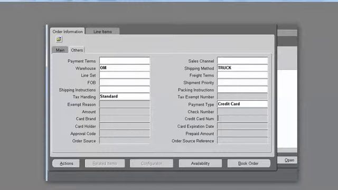The image size is (338, 190).
Task: Click the FOB input field
Action: click(x=125, y=82)
